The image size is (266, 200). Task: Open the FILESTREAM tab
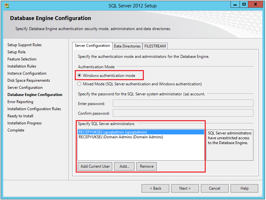click(155, 46)
